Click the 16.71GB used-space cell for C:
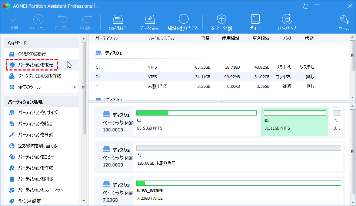Viewport: 356px width, 206px height. point(232,67)
